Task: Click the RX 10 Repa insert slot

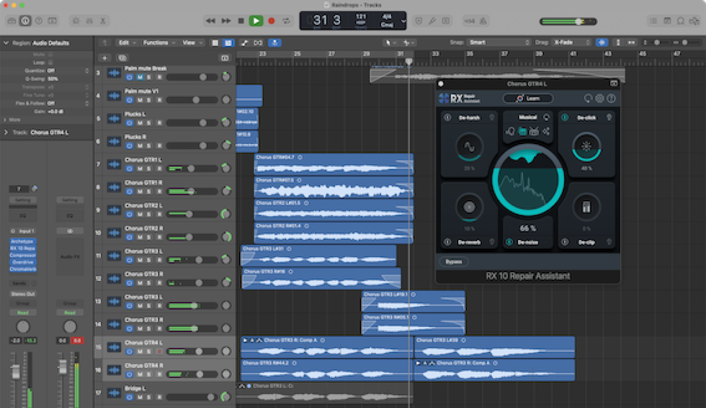Action: click(23, 248)
